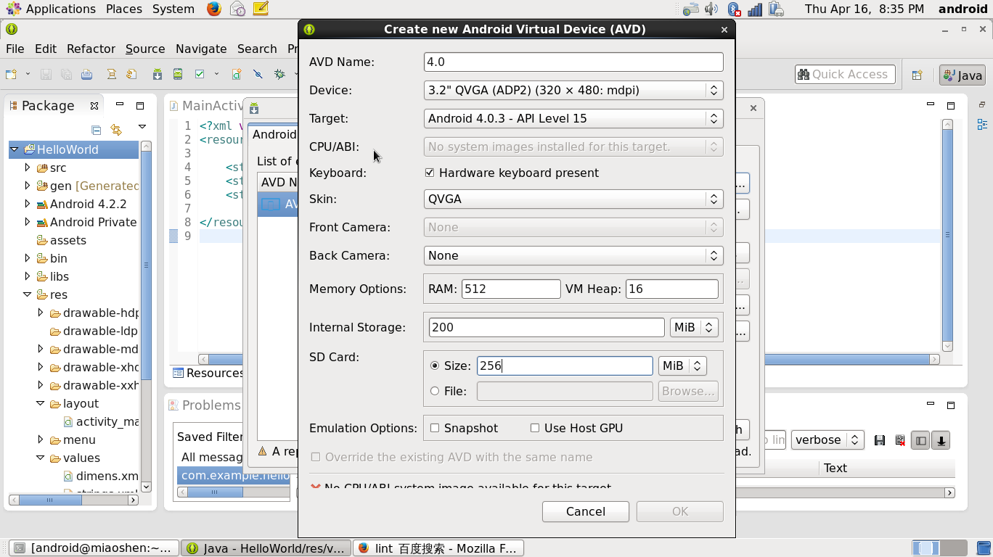
Task: Toggle Link with Editor in Package Explorer
Action: click(x=116, y=130)
